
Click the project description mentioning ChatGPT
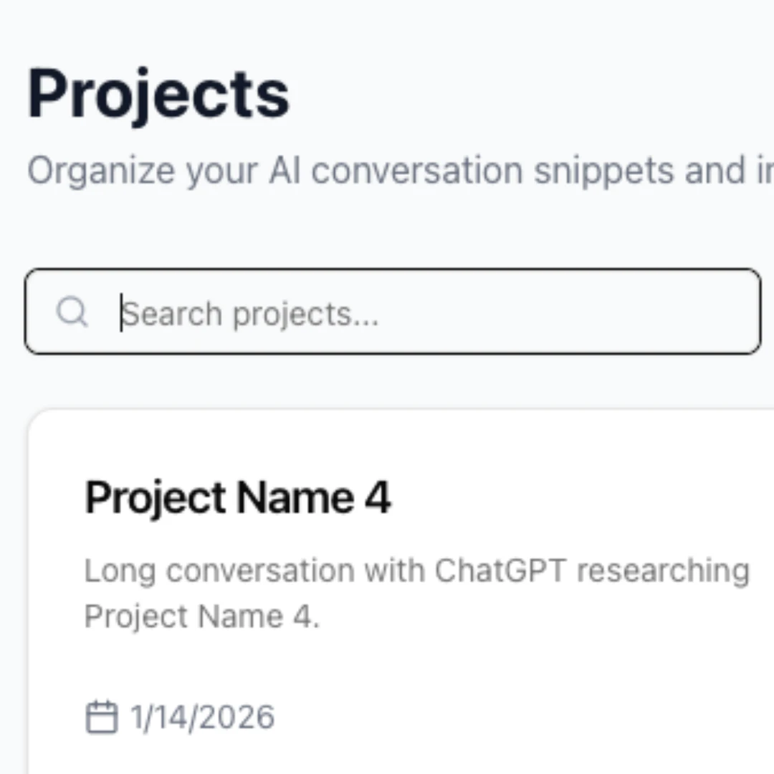pyautogui.click(x=416, y=591)
